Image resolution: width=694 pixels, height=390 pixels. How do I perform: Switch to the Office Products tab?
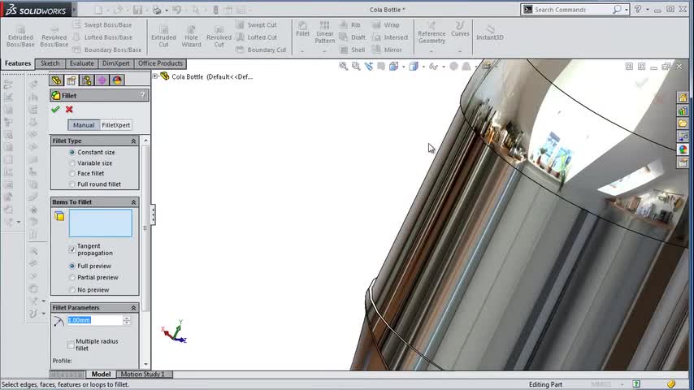[x=160, y=63]
